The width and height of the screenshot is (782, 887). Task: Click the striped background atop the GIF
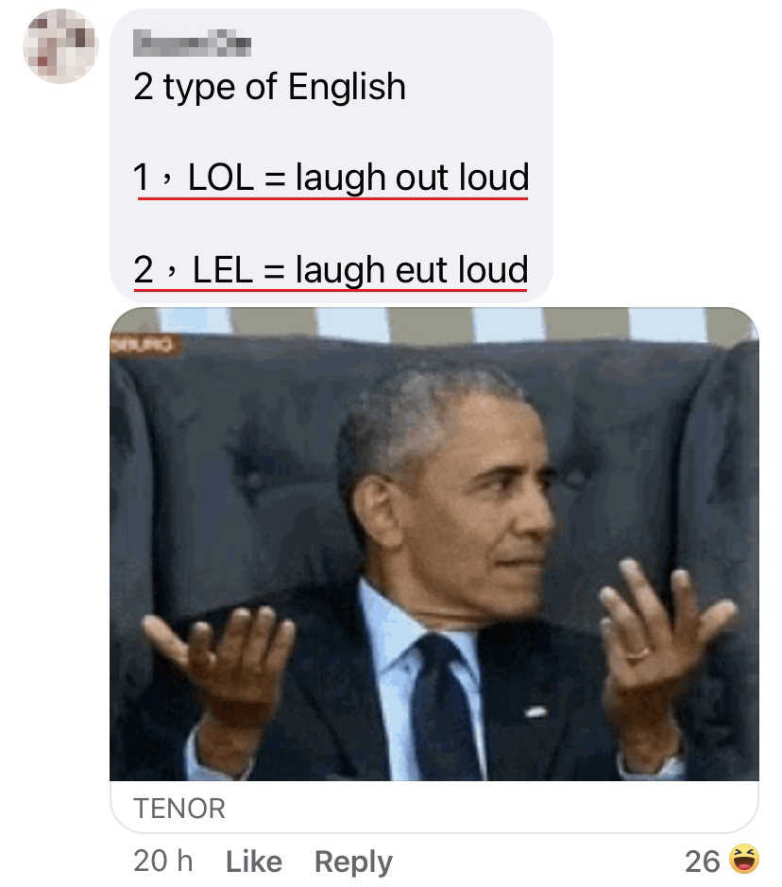(x=433, y=324)
